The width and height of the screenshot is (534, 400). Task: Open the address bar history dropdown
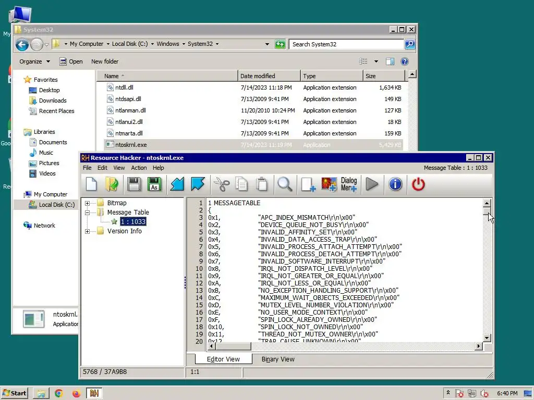[267, 44]
